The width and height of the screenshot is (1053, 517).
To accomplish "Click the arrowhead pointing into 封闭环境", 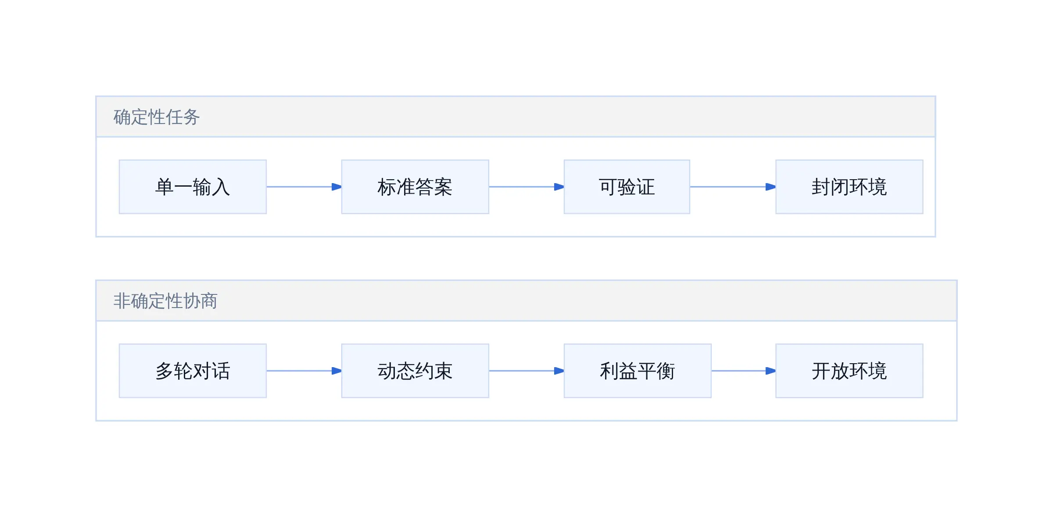I will [771, 187].
